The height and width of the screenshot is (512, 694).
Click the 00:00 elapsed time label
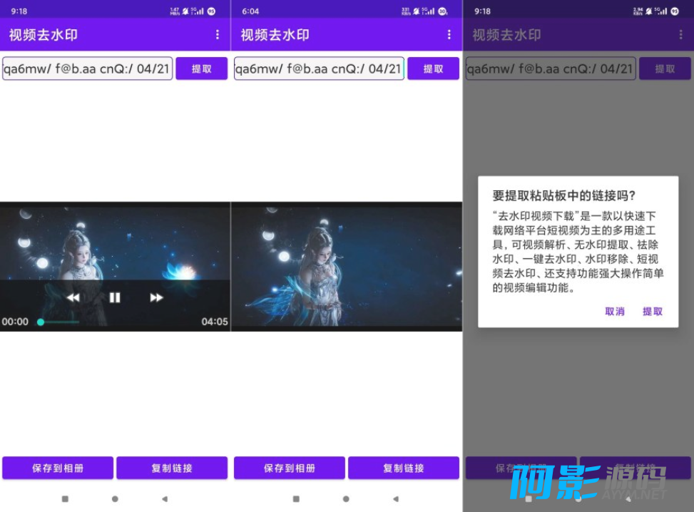coord(15,322)
